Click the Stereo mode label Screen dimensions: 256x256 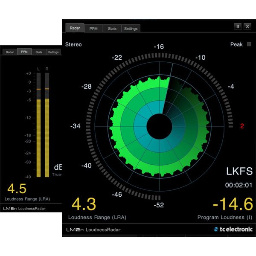click(x=73, y=44)
